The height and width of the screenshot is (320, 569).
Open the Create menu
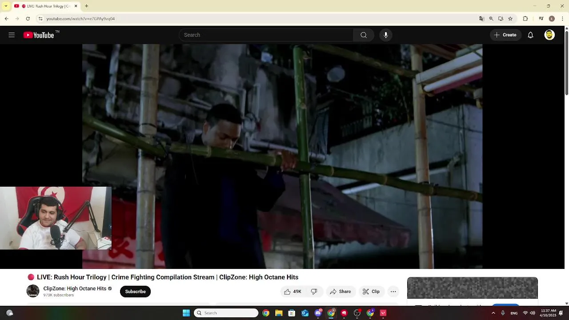point(505,35)
